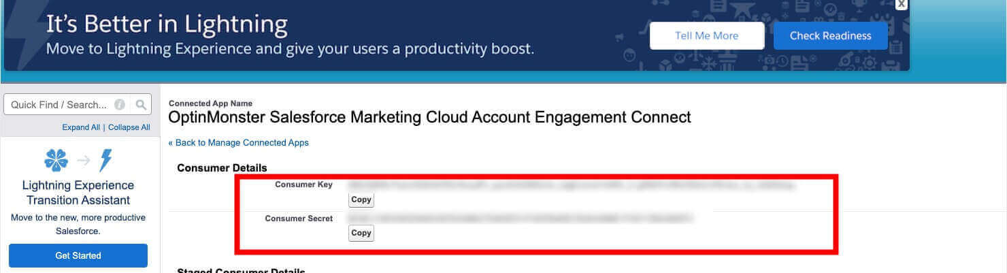Image resolution: width=1007 pixels, height=273 pixels.
Task: Click the Quick Find info icon
Action: [x=120, y=105]
